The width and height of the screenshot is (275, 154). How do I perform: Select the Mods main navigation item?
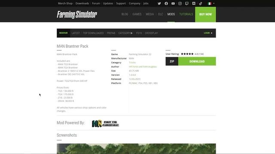tap(171, 14)
